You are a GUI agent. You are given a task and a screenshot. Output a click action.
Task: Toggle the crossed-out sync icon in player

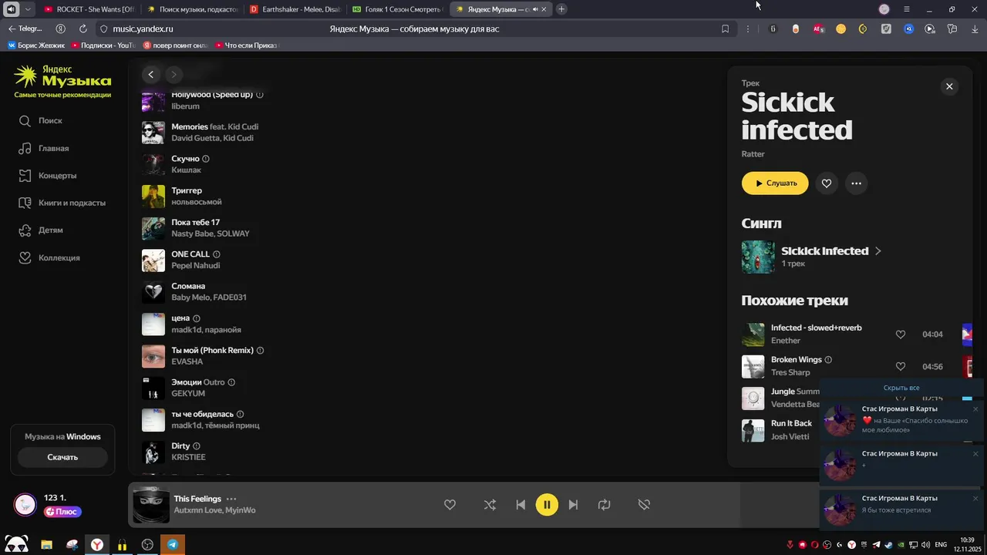coord(644,505)
